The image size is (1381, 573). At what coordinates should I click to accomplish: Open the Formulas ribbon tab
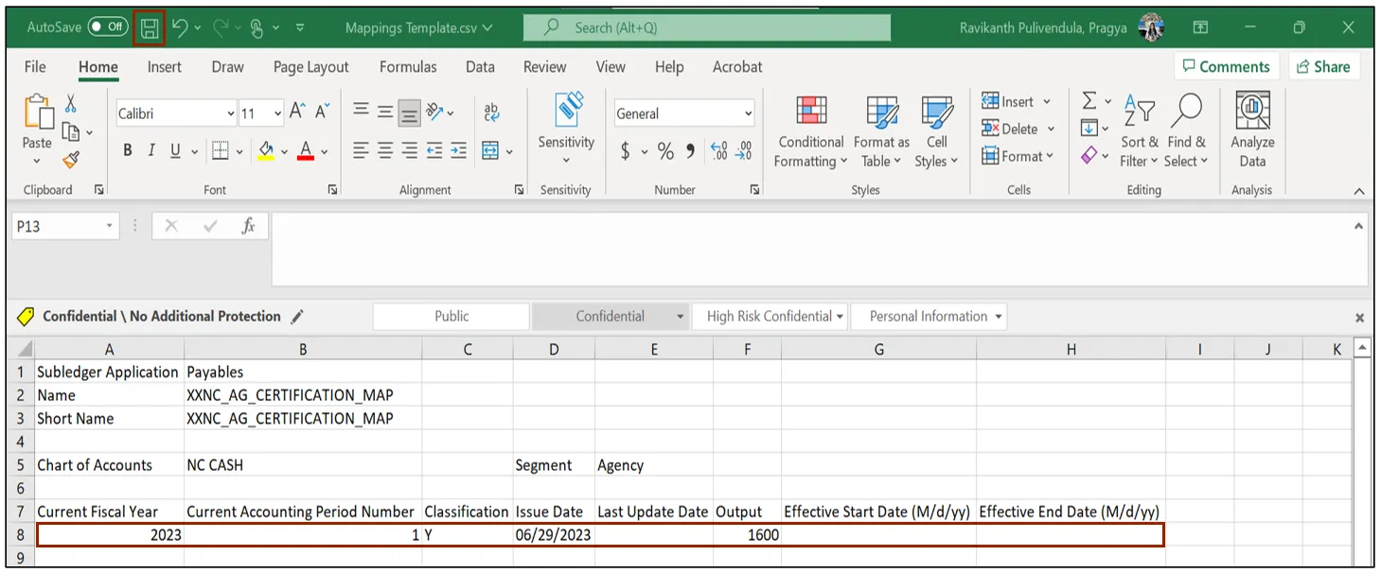click(408, 67)
